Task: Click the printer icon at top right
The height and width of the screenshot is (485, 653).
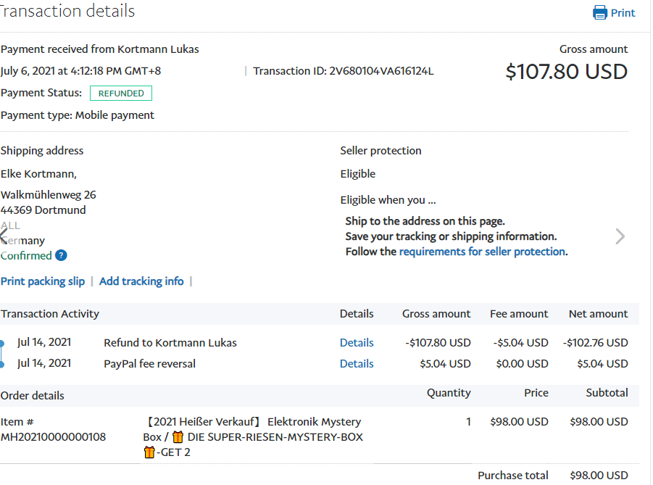Action: [x=600, y=12]
